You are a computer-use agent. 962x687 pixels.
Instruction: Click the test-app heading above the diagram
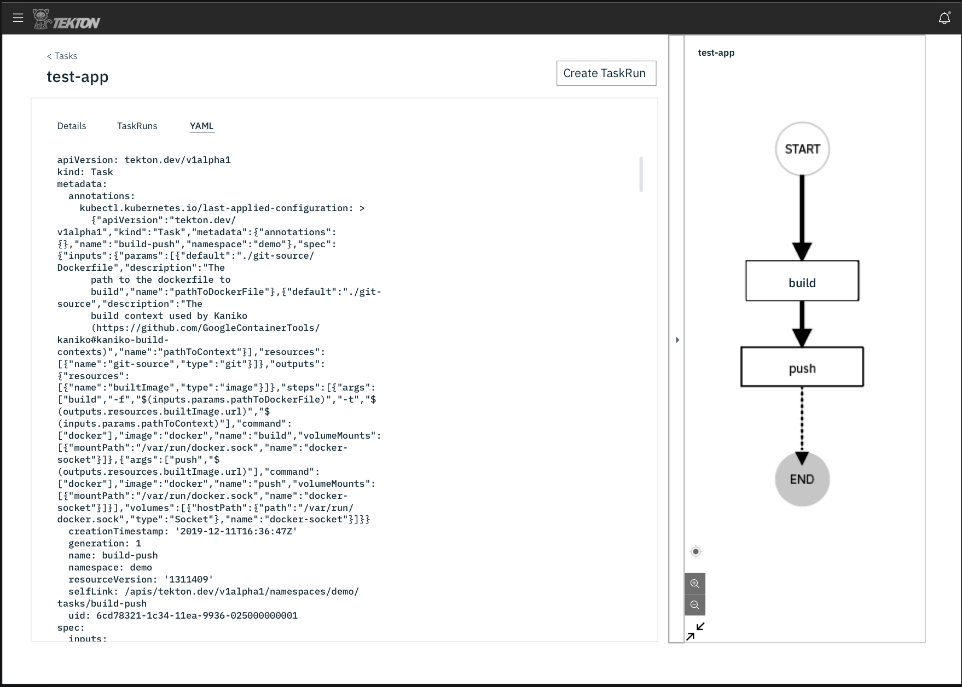pos(715,53)
